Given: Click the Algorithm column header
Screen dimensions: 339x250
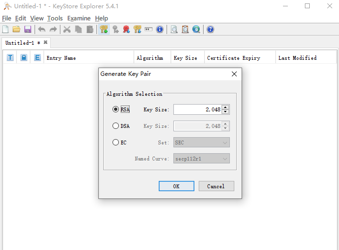Looking at the screenshot, I should tap(152, 58).
